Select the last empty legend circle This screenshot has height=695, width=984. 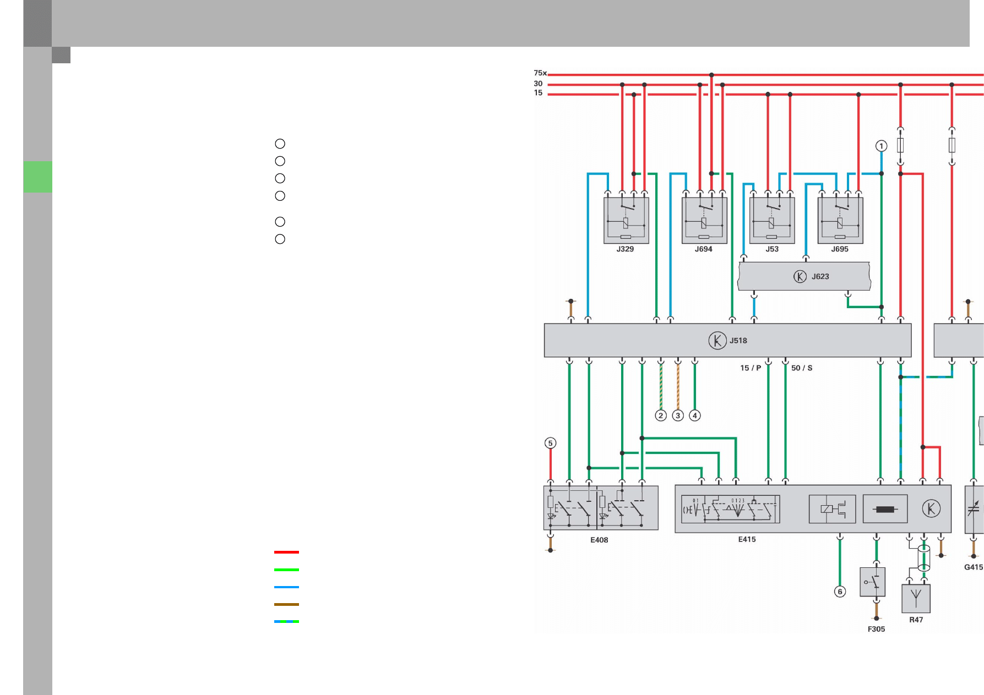coord(280,239)
